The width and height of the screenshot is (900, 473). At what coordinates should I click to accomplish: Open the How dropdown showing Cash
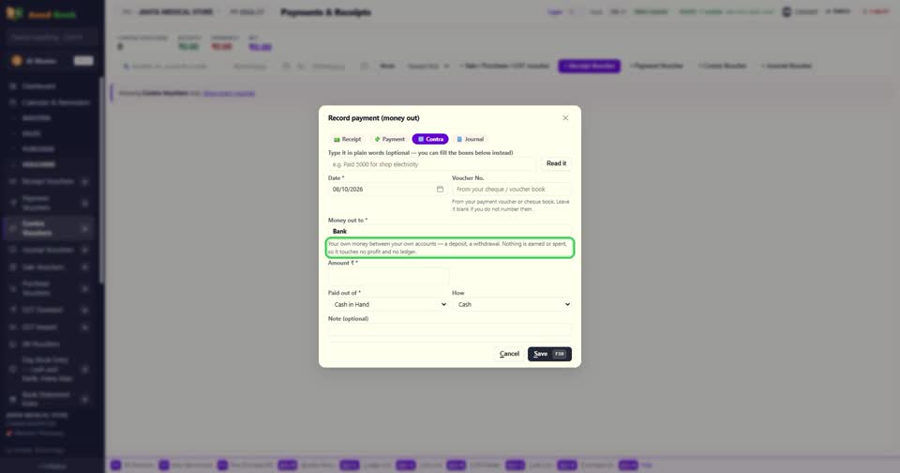point(512,304)
